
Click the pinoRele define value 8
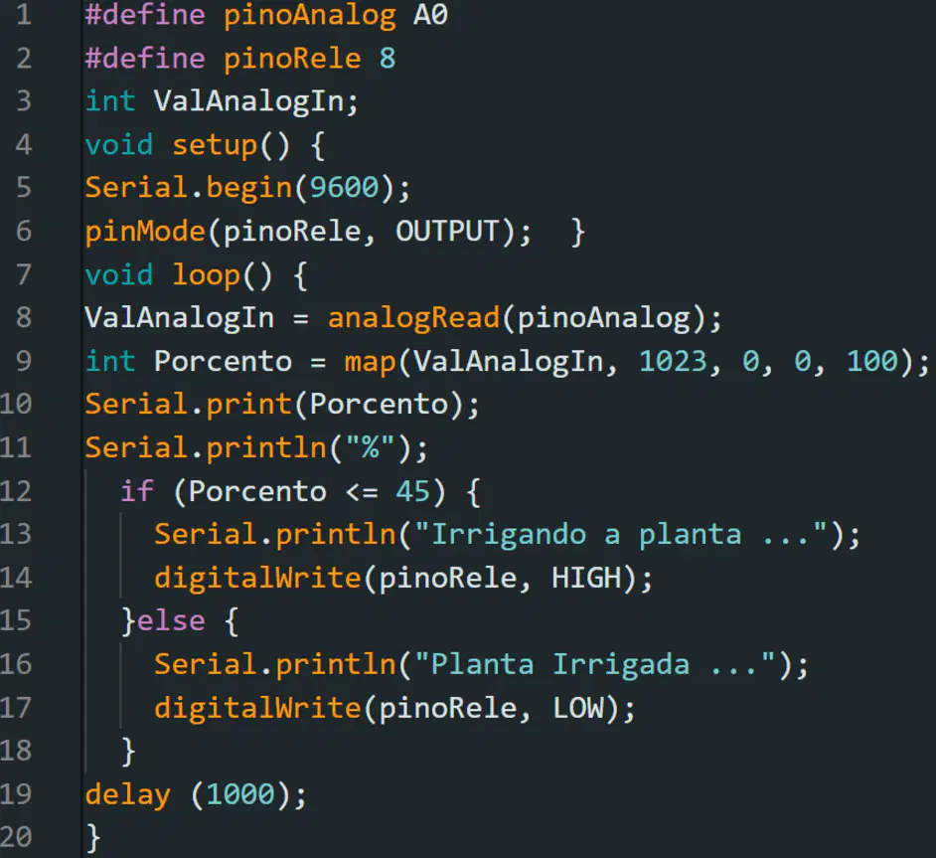388,58
